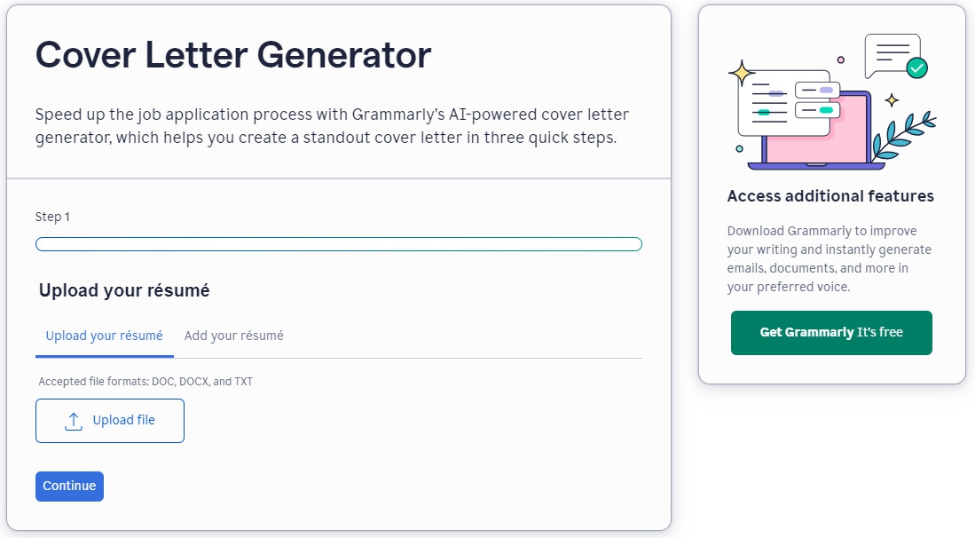Switch to the Upload your résumé tab
Viewport: 975px width, 538px height.
point(105,336)
